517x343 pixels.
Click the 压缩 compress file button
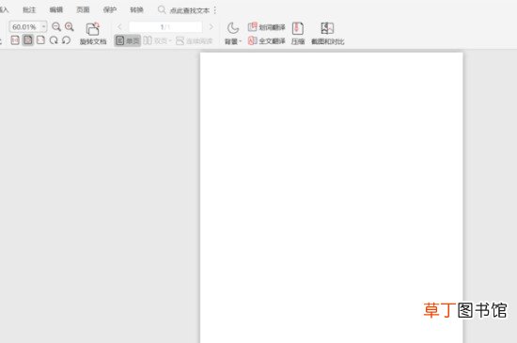pos(298,34)
